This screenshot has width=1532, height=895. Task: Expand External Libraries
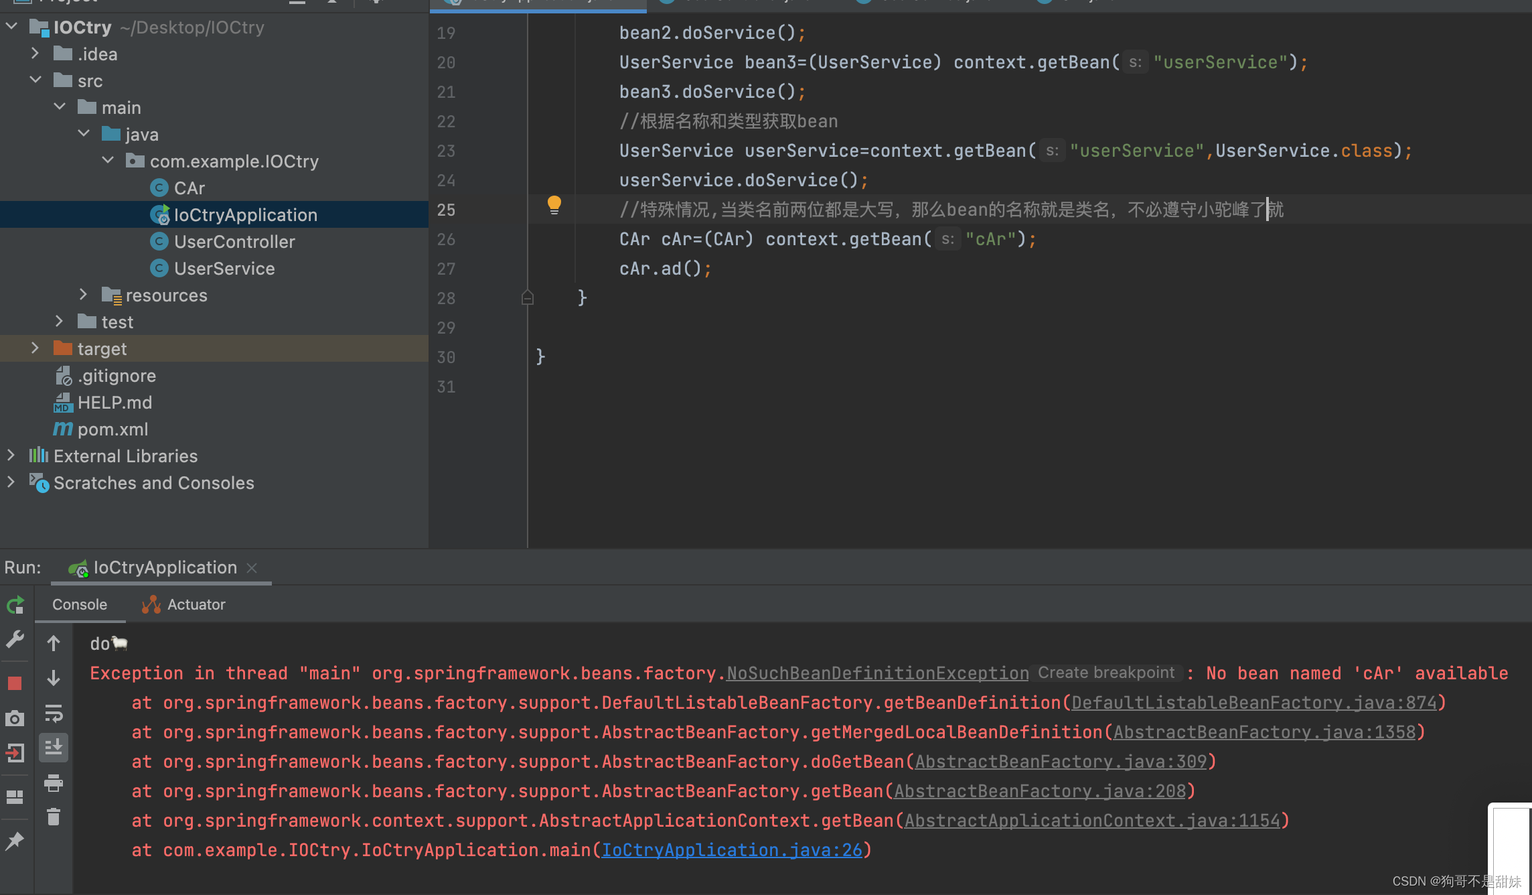click(x=11, y=456)
